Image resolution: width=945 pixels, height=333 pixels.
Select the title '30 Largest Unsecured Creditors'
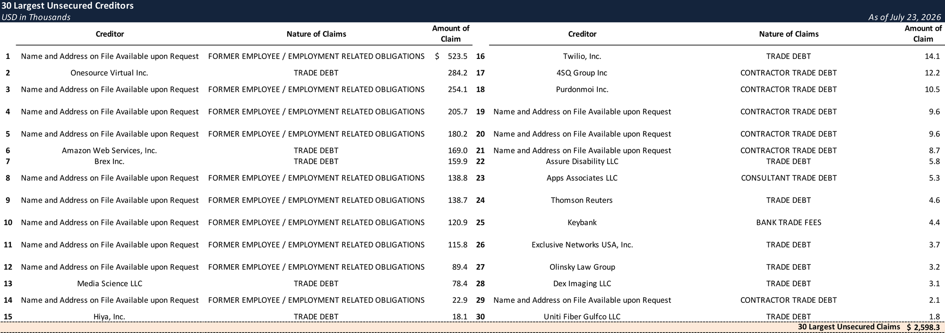pos(68,6)
